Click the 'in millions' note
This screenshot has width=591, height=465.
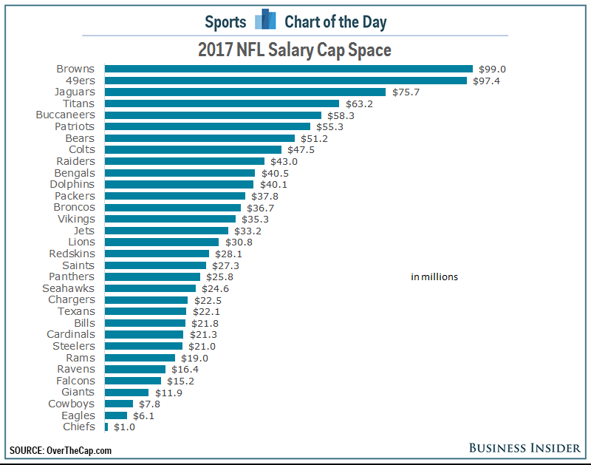pyautogui.click(x=434, y=277)
